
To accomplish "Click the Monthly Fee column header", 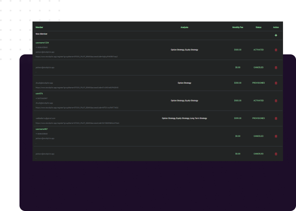I will tap(238, 27).
